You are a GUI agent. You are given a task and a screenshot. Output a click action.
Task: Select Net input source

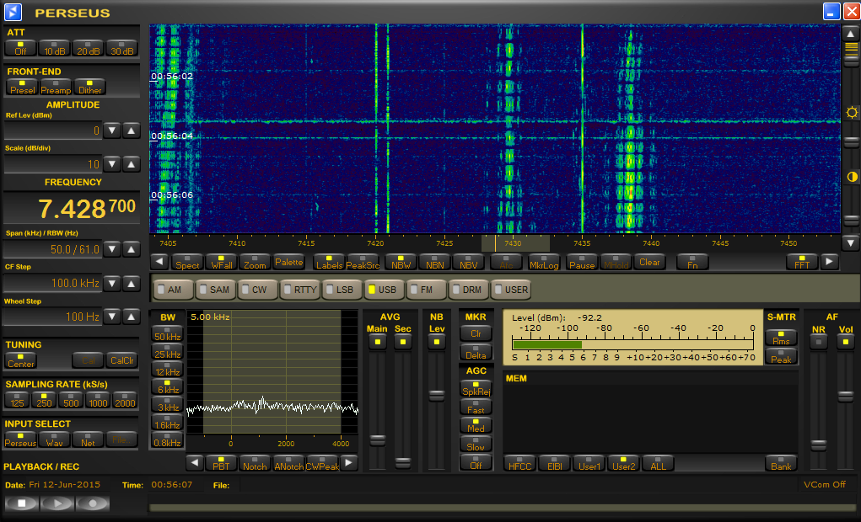point(88,439)
